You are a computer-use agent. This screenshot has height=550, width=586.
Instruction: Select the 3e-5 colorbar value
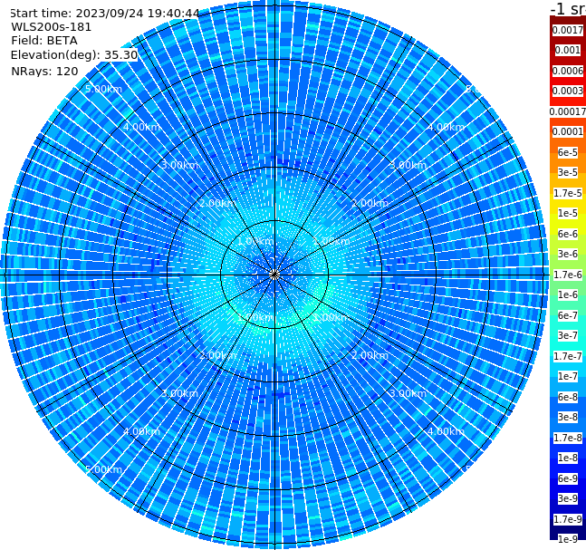(x=568, y=172)
